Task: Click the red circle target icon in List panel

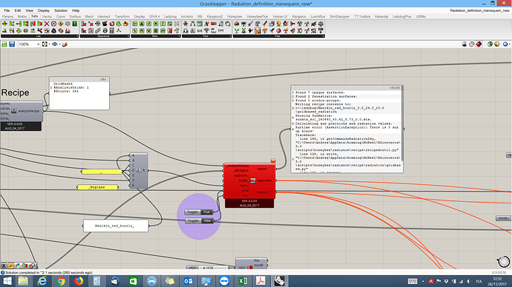Action: (53, 24)
